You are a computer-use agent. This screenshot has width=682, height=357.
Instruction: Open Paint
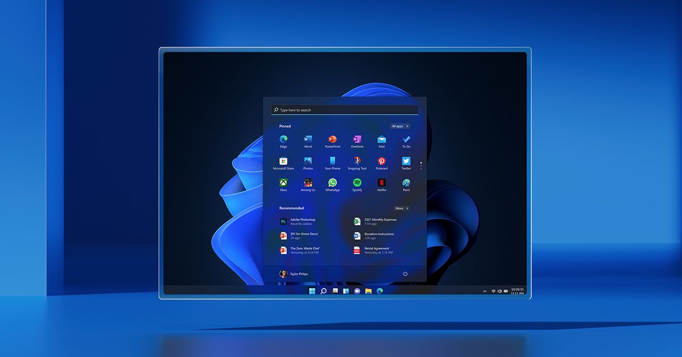(x=405, y=183)
